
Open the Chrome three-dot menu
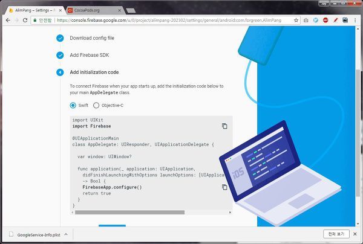[355, 21]
